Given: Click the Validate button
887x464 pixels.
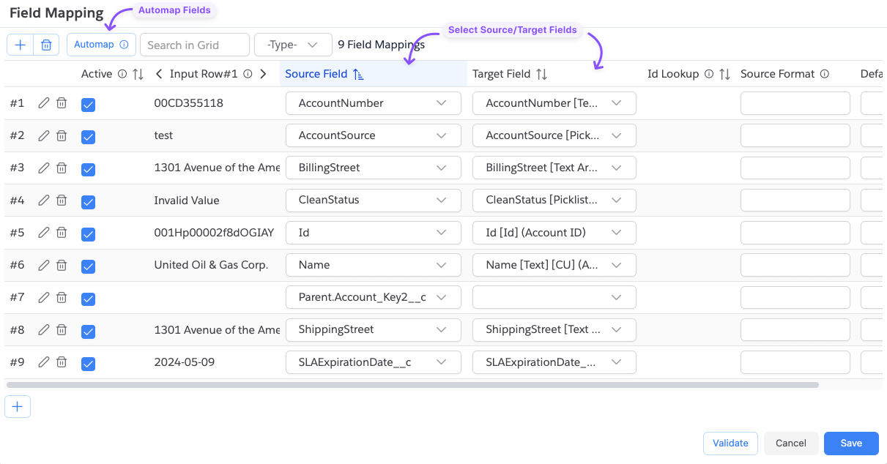Looking at the screenshot, I should [x=730, y=443].
